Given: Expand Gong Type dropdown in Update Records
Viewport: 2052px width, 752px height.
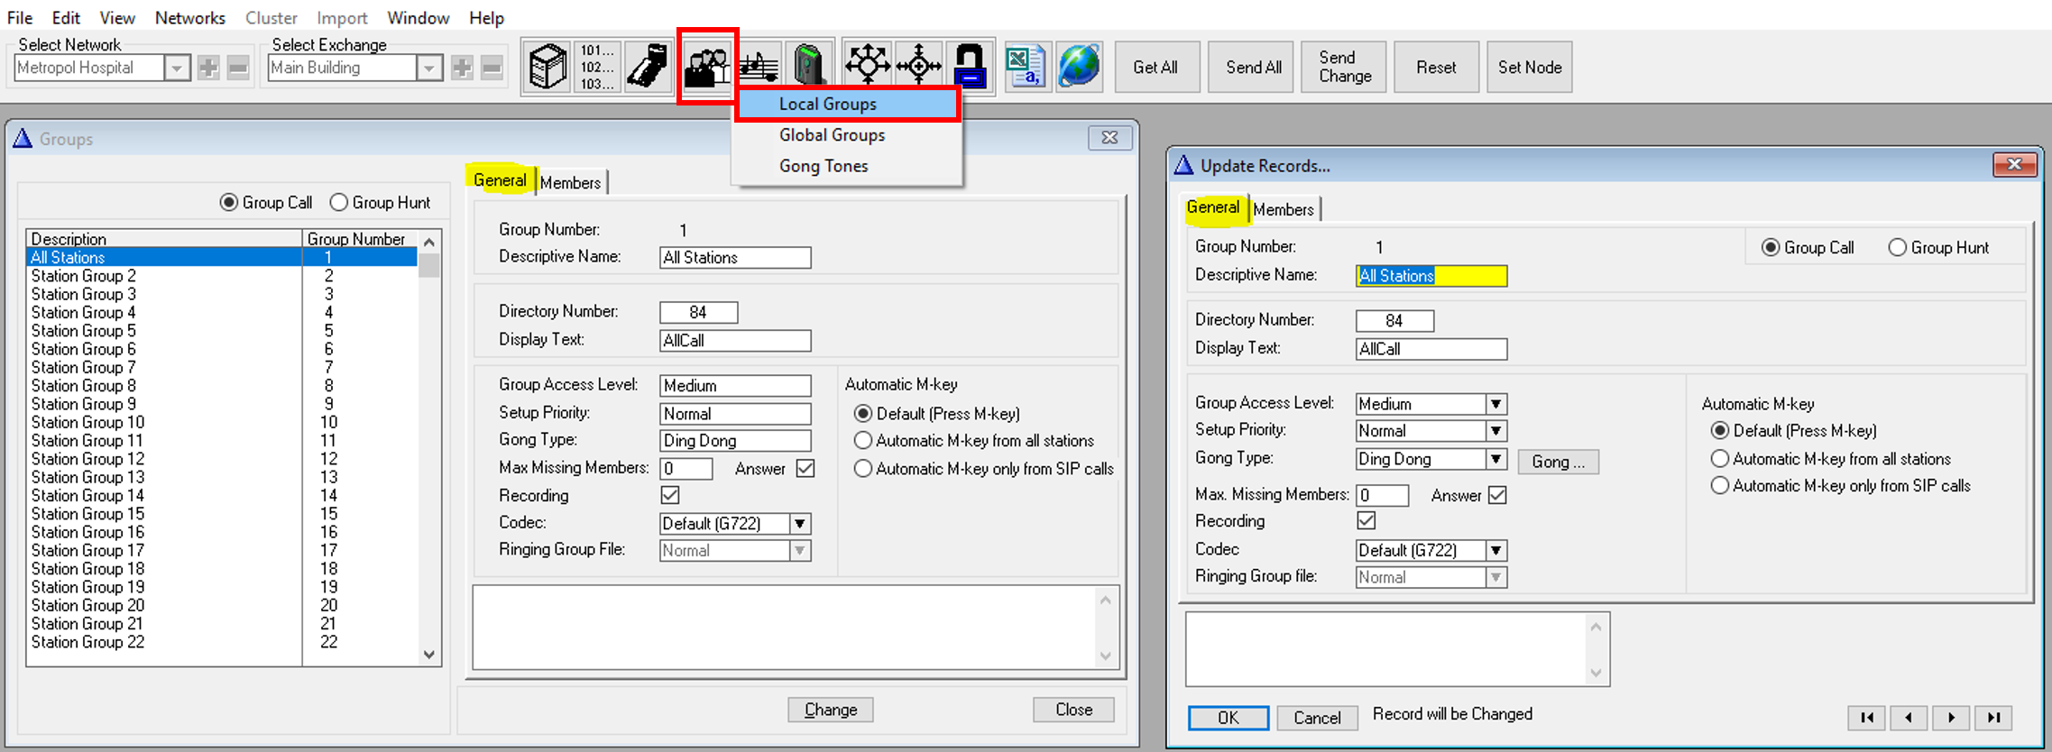Looking at the screenshot, I should point(1495,459).
